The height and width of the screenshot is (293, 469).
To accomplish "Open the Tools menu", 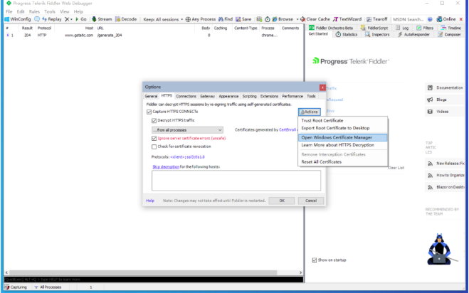I will click(x=50, y=11).
